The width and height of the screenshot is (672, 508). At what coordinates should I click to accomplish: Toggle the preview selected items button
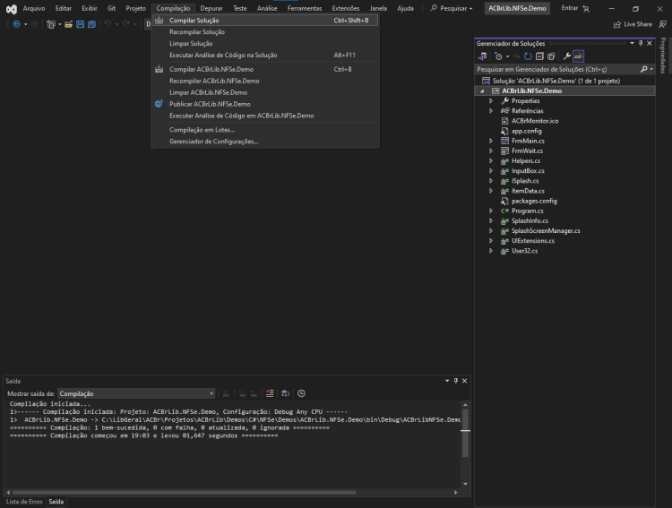[579, 56]
